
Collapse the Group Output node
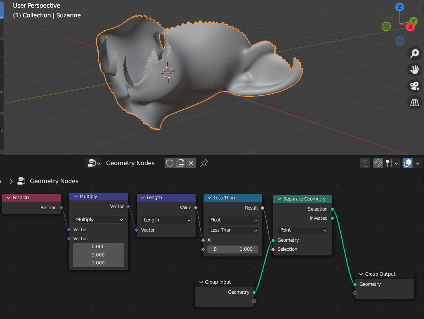(361, 274)
